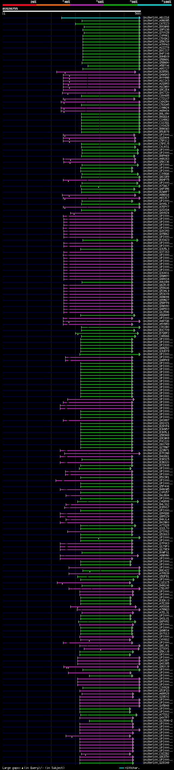The height and width of the screenshot is (770, 174).
Task: Click the UniRef100_C4Q8V6 label
Action: 156,501
